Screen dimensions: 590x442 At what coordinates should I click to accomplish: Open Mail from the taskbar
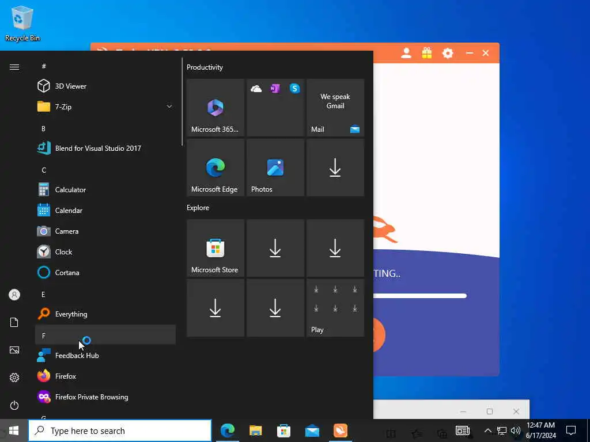[x=312, y=430]
